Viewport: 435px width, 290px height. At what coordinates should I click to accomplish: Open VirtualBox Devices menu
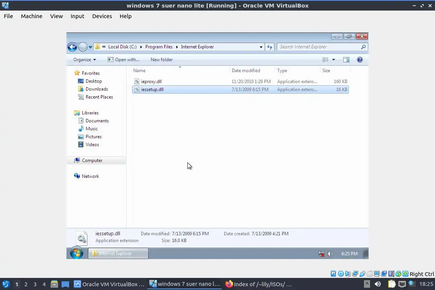pos(102,16)
